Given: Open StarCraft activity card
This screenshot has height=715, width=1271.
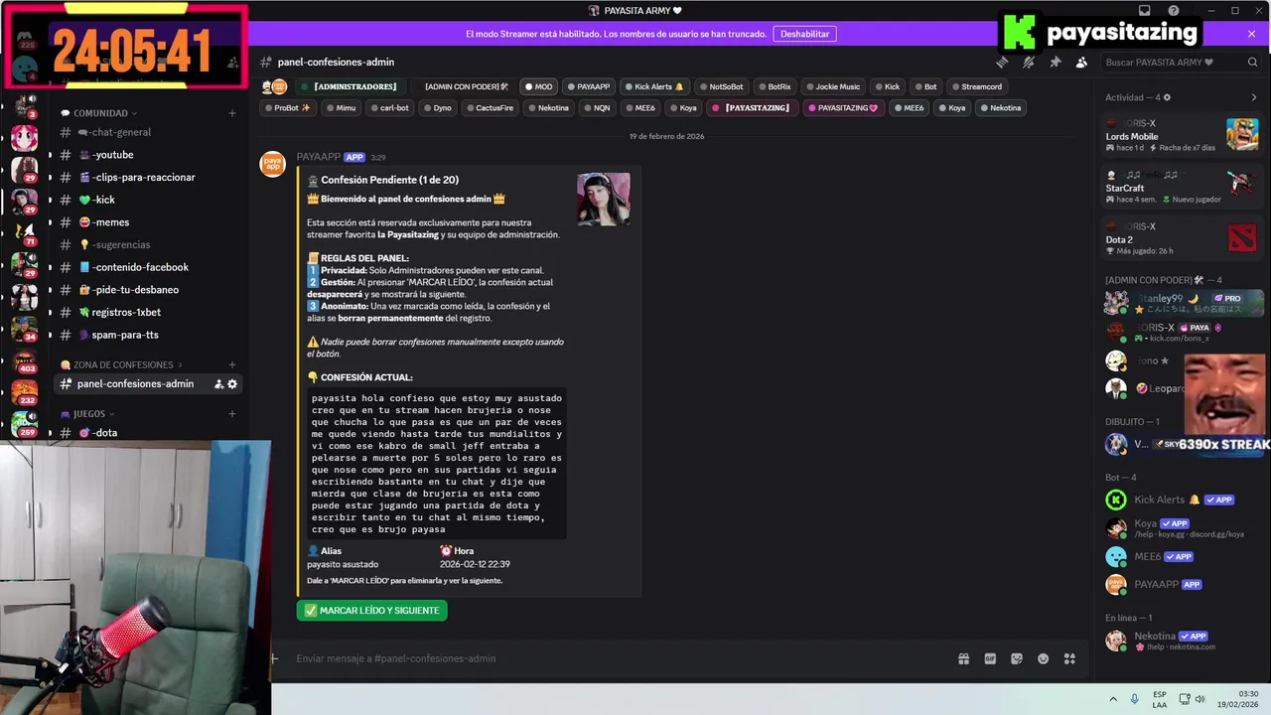Looking at the screenshot, I should point(1182,187).
